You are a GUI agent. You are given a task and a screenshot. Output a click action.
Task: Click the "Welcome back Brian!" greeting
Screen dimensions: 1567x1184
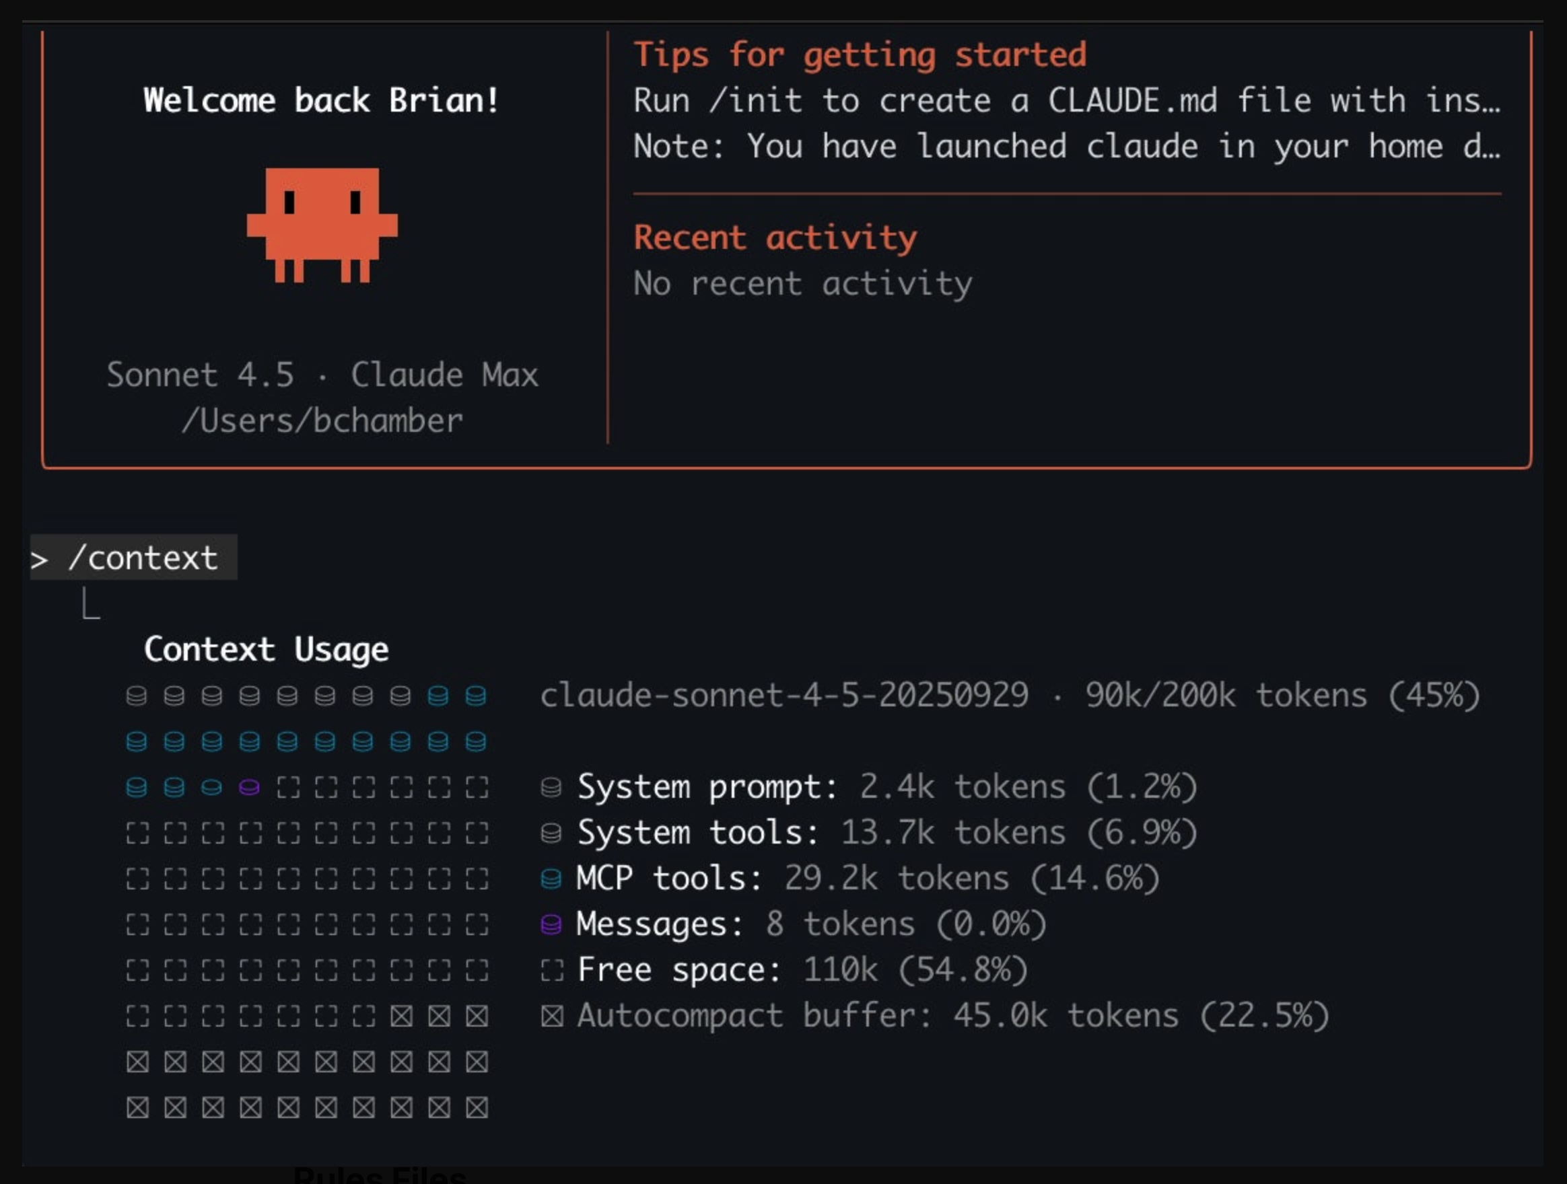click(322, 100)
